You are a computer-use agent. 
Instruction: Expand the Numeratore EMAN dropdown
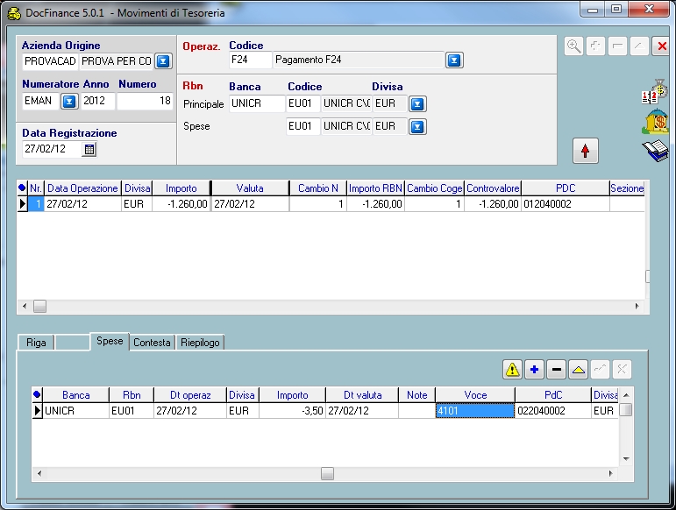[69, 101]
